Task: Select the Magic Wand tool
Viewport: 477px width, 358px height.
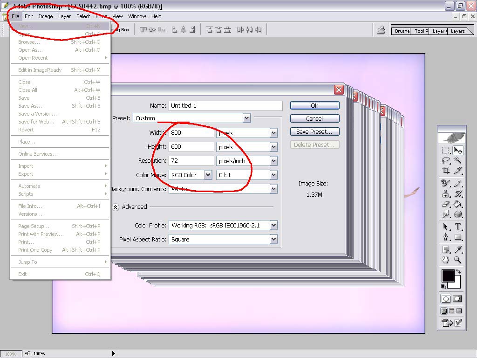Action: (x=458, y=161)
